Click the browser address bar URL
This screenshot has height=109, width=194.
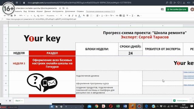pyautogui.click(x=79, y=3)
